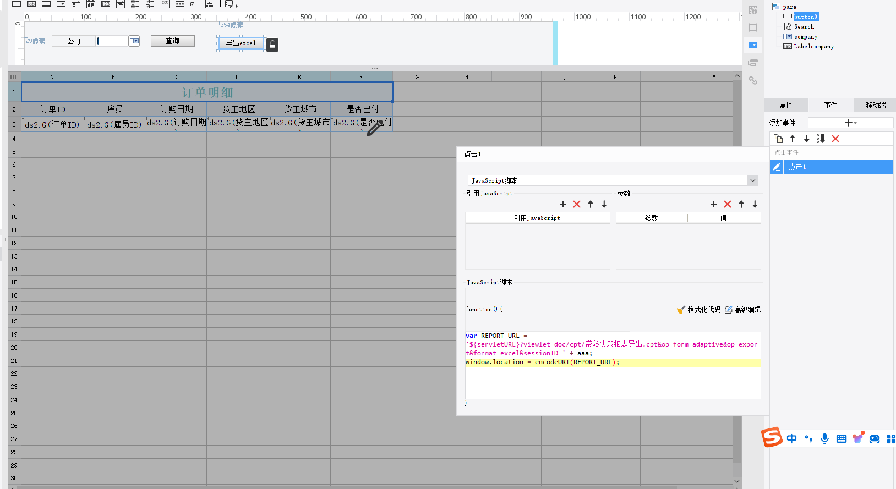Select the text field widget icon
Viewport: 896px width, 489px height.
[x=17, y=4]
